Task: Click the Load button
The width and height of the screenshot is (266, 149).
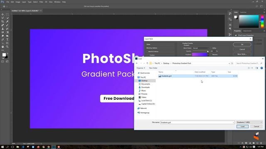Action: 242,127
